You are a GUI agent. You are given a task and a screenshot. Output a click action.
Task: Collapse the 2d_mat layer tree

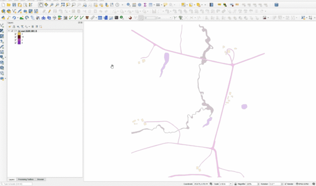point(9,30)
